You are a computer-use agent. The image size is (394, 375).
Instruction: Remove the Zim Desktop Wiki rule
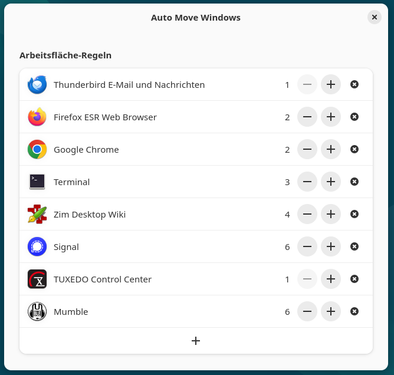354,214
